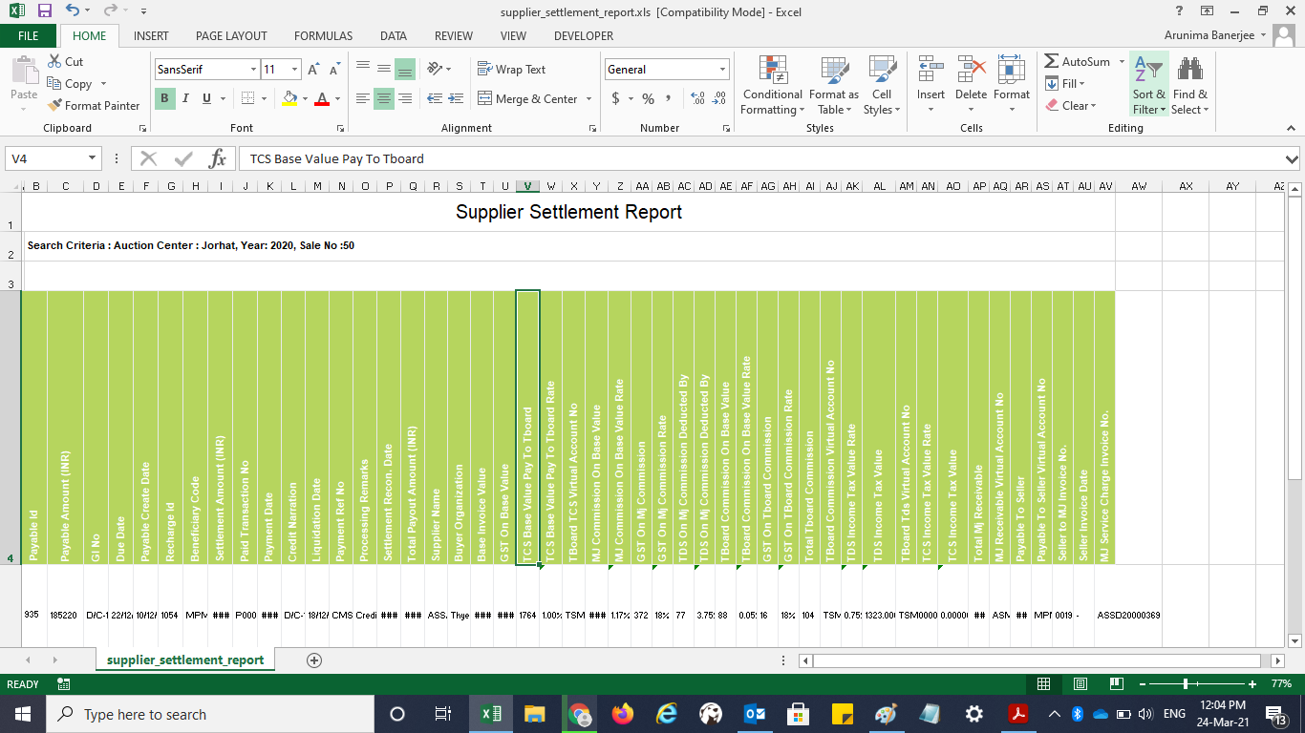The width and height of the screenshot is (1305, 733).
Task: Toggle Italic formatting
Action: click(185, 98)
